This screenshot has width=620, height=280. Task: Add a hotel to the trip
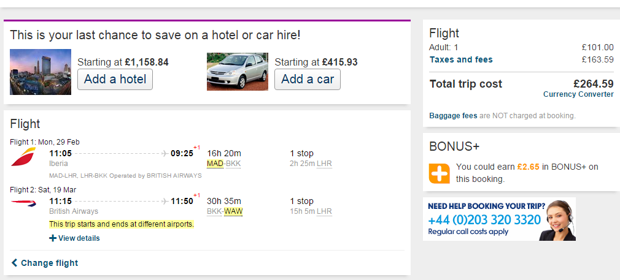pos(115,79)
